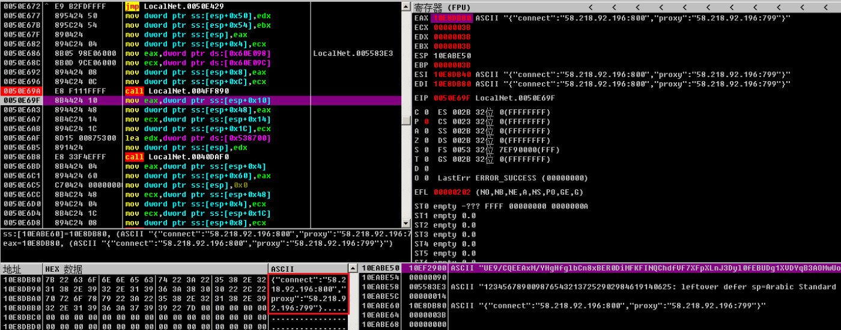The height and width of the screenshot is (330, 841).
Task: Click stack comment containing 'leftover defer sp=Arabic'
Action: pos(645,287)
